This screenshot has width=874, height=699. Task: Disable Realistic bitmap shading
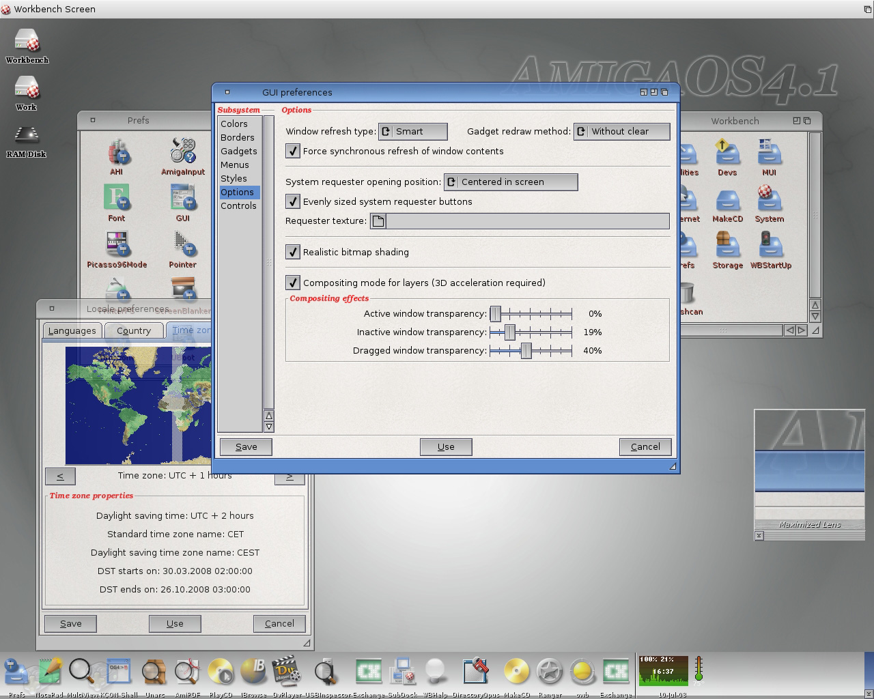(293, 252)
